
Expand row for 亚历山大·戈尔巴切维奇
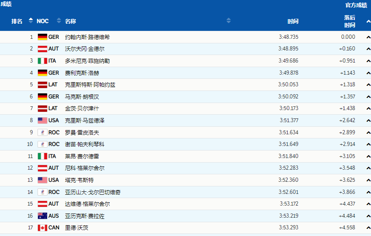[368, 192]
